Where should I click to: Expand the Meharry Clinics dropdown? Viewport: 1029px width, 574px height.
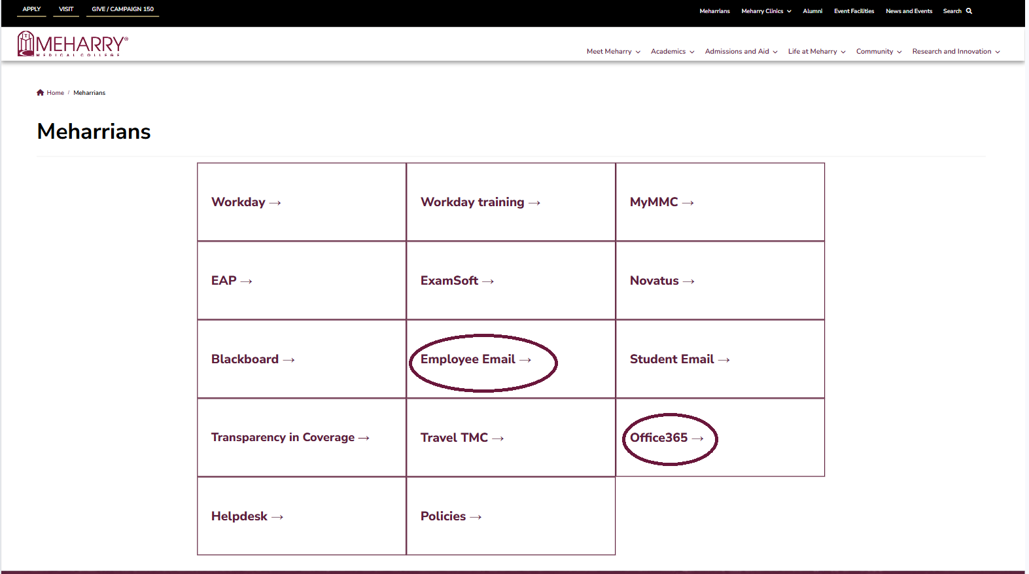[766, 11]
